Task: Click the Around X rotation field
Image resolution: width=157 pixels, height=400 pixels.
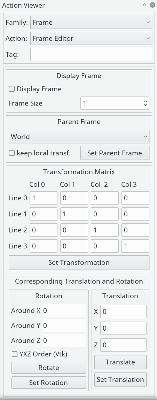Action: [x=64, y=310]
